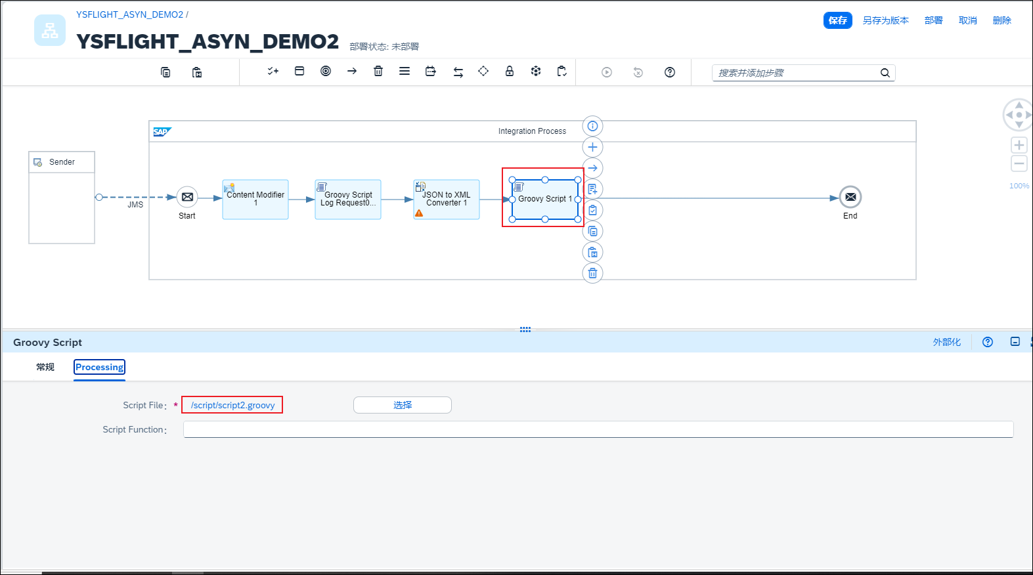Zoom in the canvas with plus button
This screenshot has height=575, width=1033.
click(1019, 145)
